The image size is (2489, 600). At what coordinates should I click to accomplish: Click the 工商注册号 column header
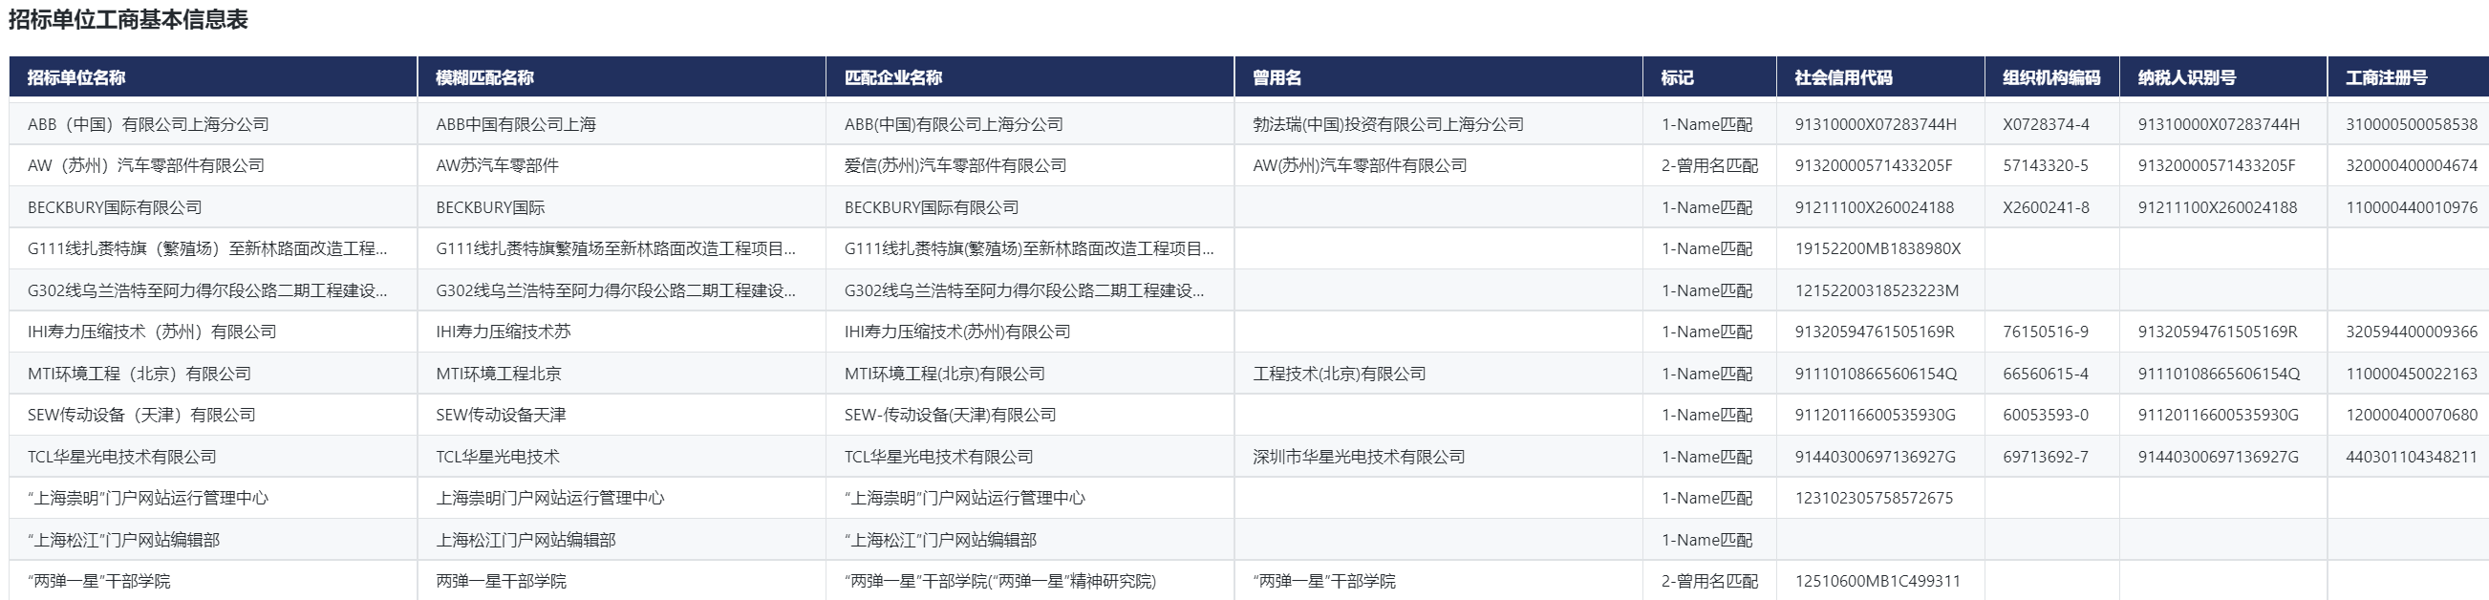(x=2409, y=77)
